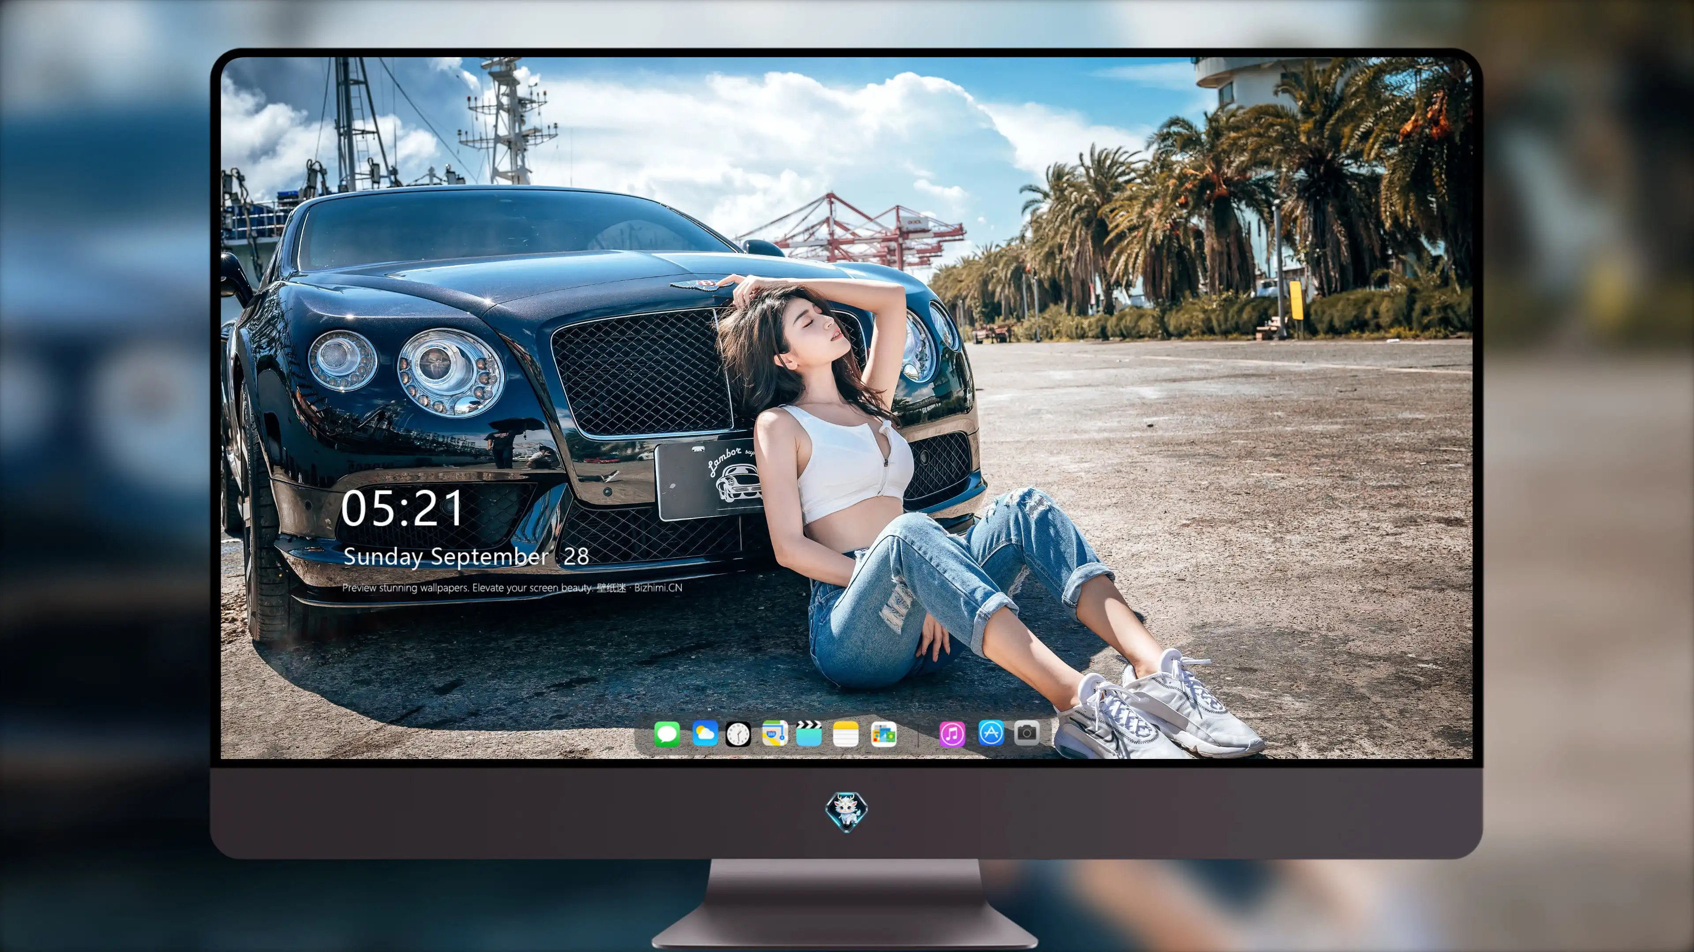This screenshot has width=1694, height=952.
Task: Open the Clock app in the dock
Action: (738, 734)
